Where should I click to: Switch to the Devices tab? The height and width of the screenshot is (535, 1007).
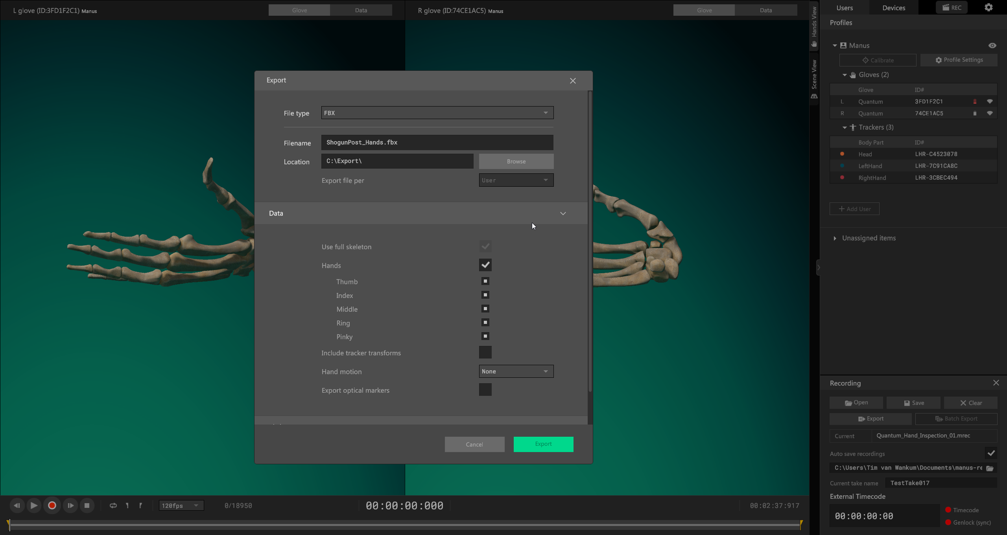pos(893,8)
